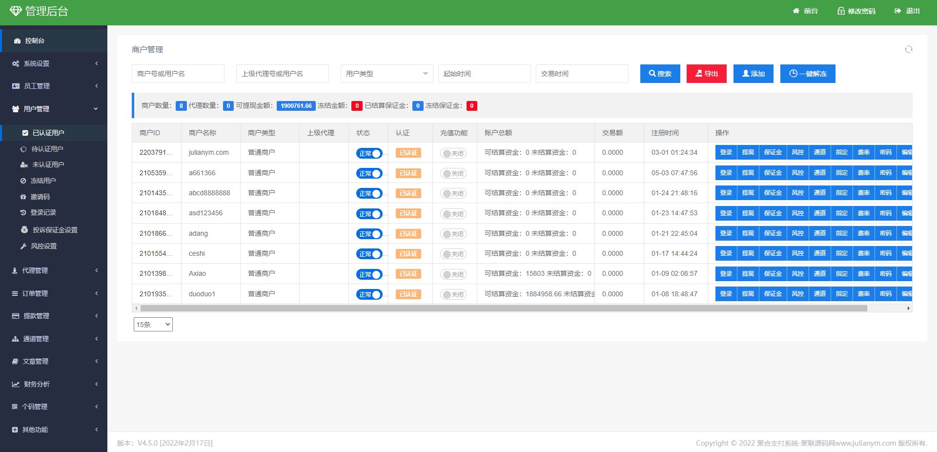This screenshot has height=452, width=937.
Task: Focus the 商户号或用户名 input field
Action: [178, 74]
